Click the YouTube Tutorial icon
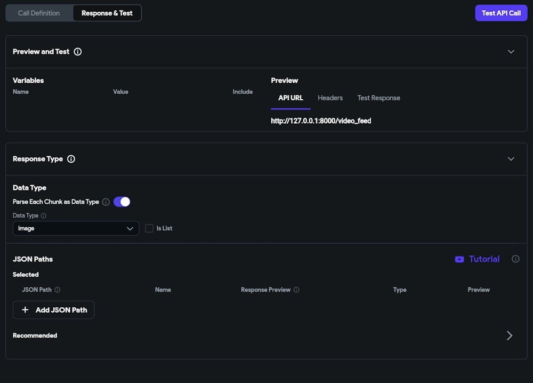Image resolution: width=533 pixels, height=383 pixels. (x=459, y=259)
